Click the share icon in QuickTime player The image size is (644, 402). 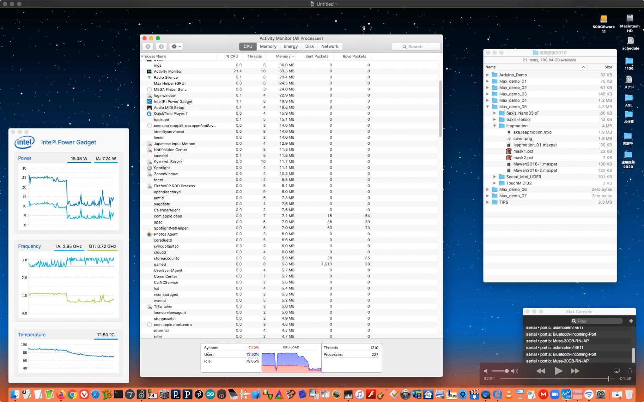[x=630, y=371]
